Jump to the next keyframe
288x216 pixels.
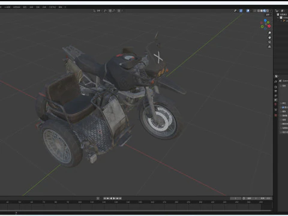click(117, 199)
